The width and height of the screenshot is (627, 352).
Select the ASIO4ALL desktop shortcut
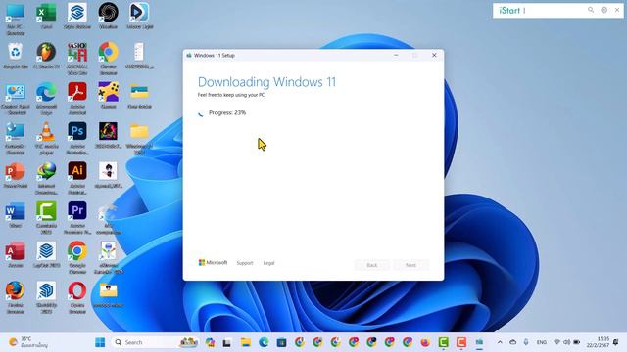pyautogui.click(x=77, y=59)
